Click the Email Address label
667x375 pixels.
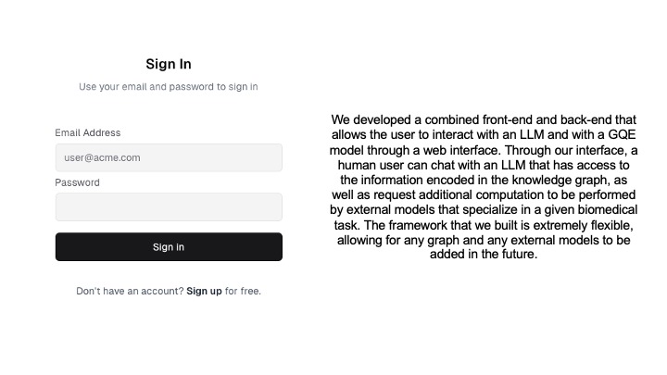tap(88, 132)
